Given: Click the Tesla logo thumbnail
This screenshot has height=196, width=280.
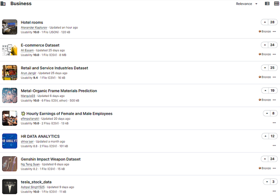Looking at the screenshot, I should pos(9,187).
